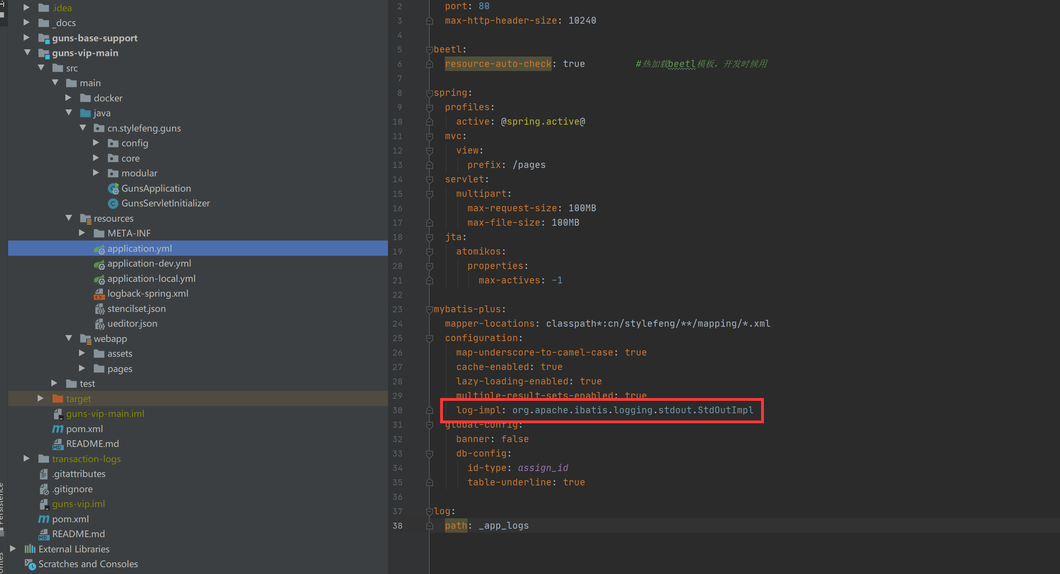Click the guns-vip-main.iml module file icon

point(58,414)
